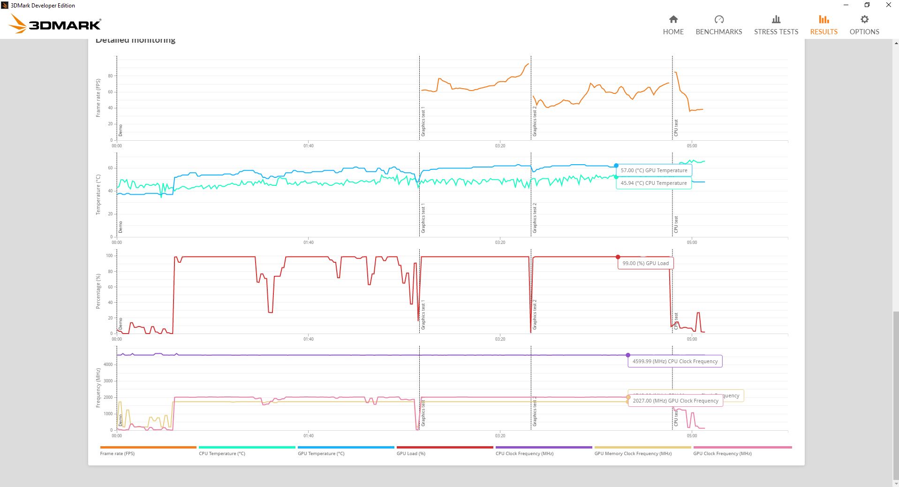Restore down the 3DMark window
Screen dimensions: 899x487
[867, 5]
